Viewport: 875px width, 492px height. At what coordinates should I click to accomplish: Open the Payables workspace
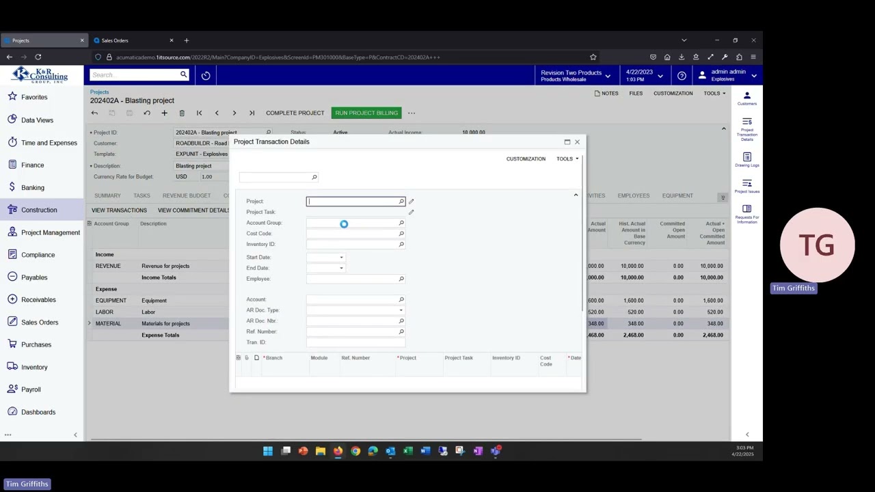pyautogui.click(x=34, y=277)
